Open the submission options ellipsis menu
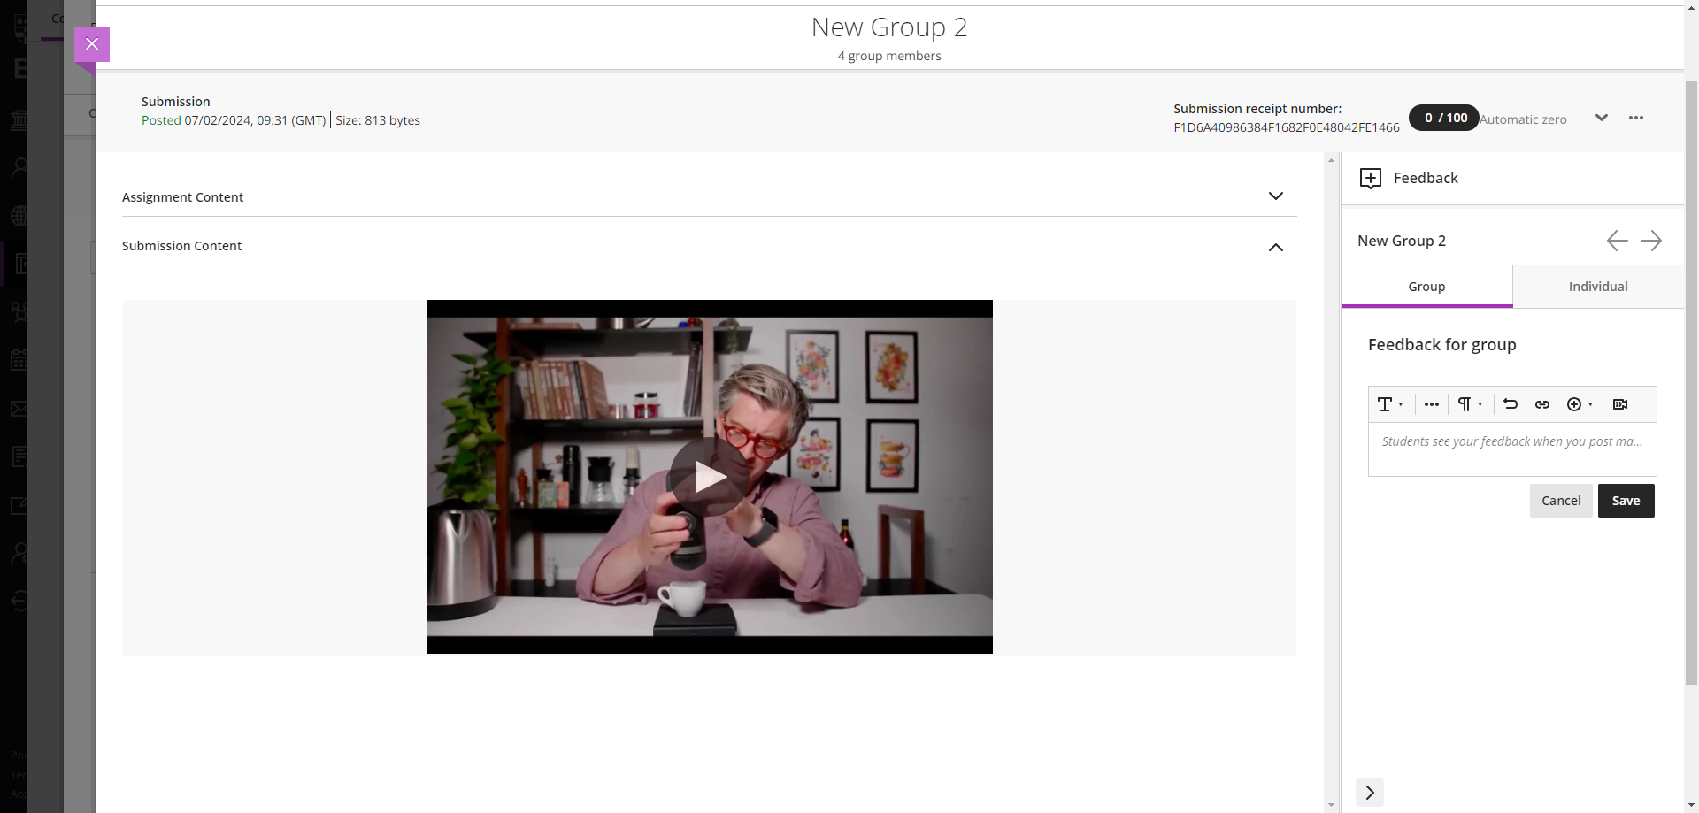 coord(1635,118)
